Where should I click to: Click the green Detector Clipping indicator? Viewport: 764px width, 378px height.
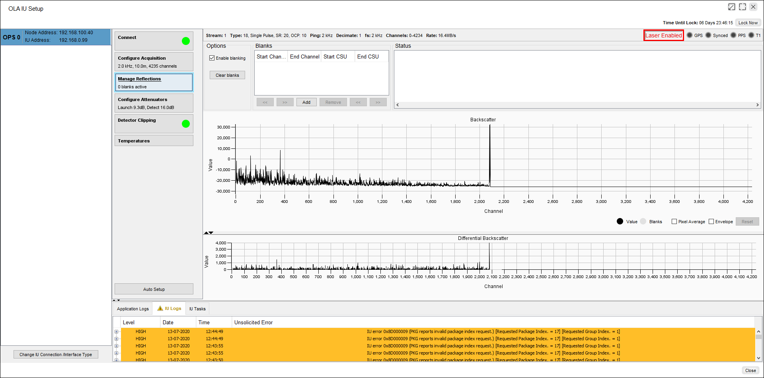[x=185, y=124]
